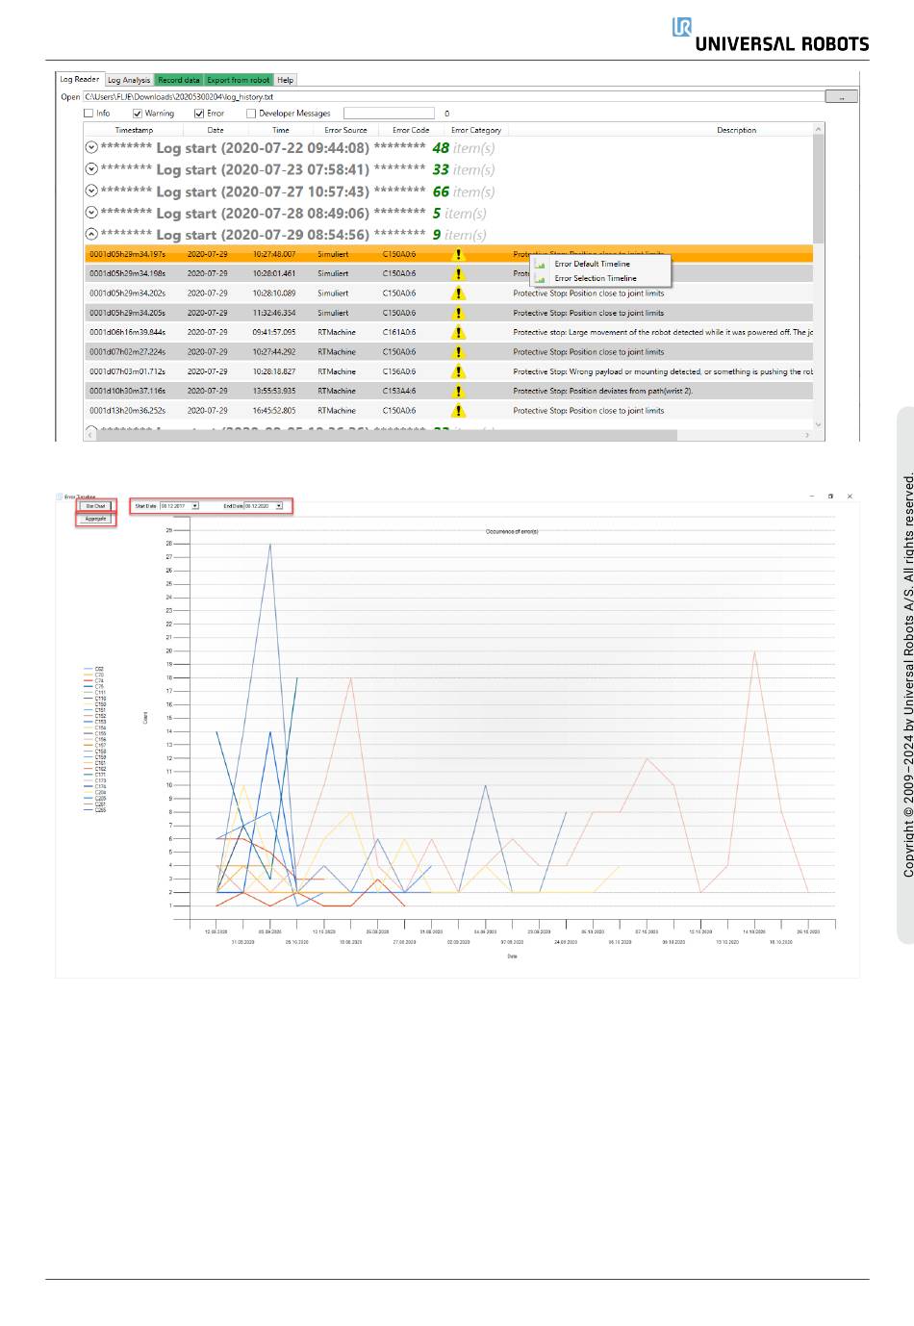Uncheck the Error filter checkbox
The width and height of the screenshot is (914, 1326).
point(199,114)
